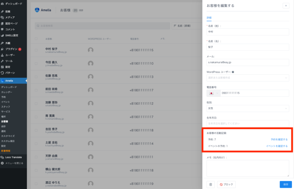Click the search magnifier in お客様検索
Screen dimensions: 294x189
tap(38, 26)
